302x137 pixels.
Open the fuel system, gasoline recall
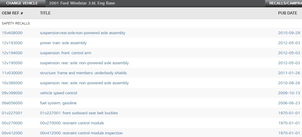(58, 103)
